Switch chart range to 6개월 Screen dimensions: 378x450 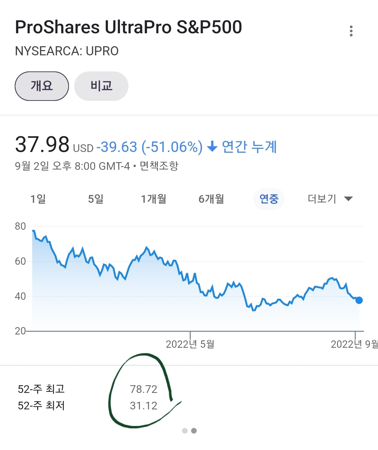coord(211,199)
